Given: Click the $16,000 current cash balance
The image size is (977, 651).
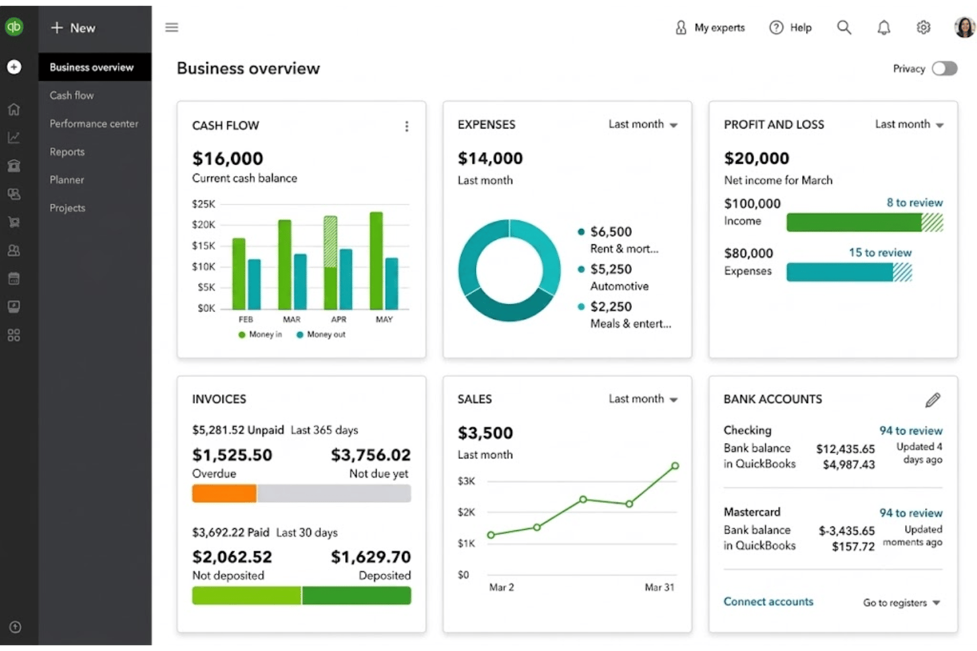Looking at the screenshot, I should tap(228, 158).
